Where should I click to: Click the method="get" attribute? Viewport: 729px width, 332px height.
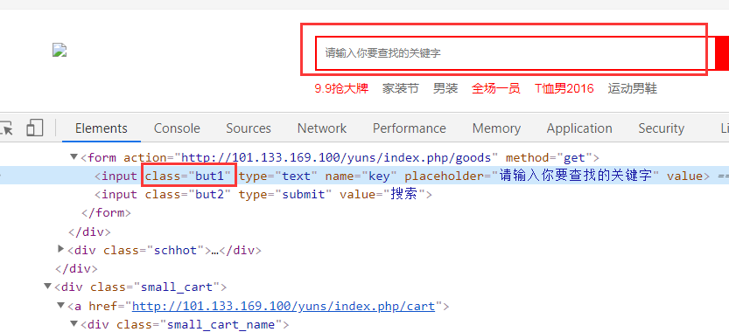coord(549,158)
